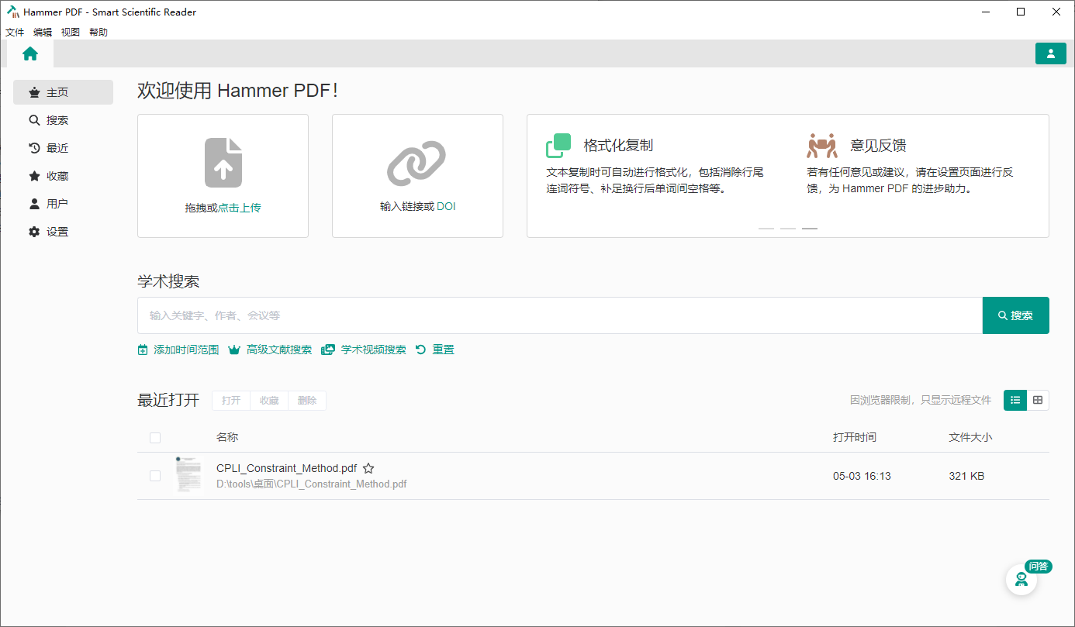Open 设置 settings in sidebar
This screenshot has height=627, width=1075.
63,232
